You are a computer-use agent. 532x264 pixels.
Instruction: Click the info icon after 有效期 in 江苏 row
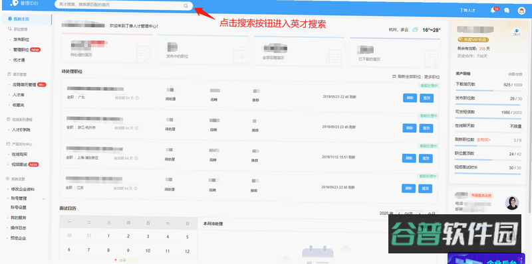click(x=136, y=188)
